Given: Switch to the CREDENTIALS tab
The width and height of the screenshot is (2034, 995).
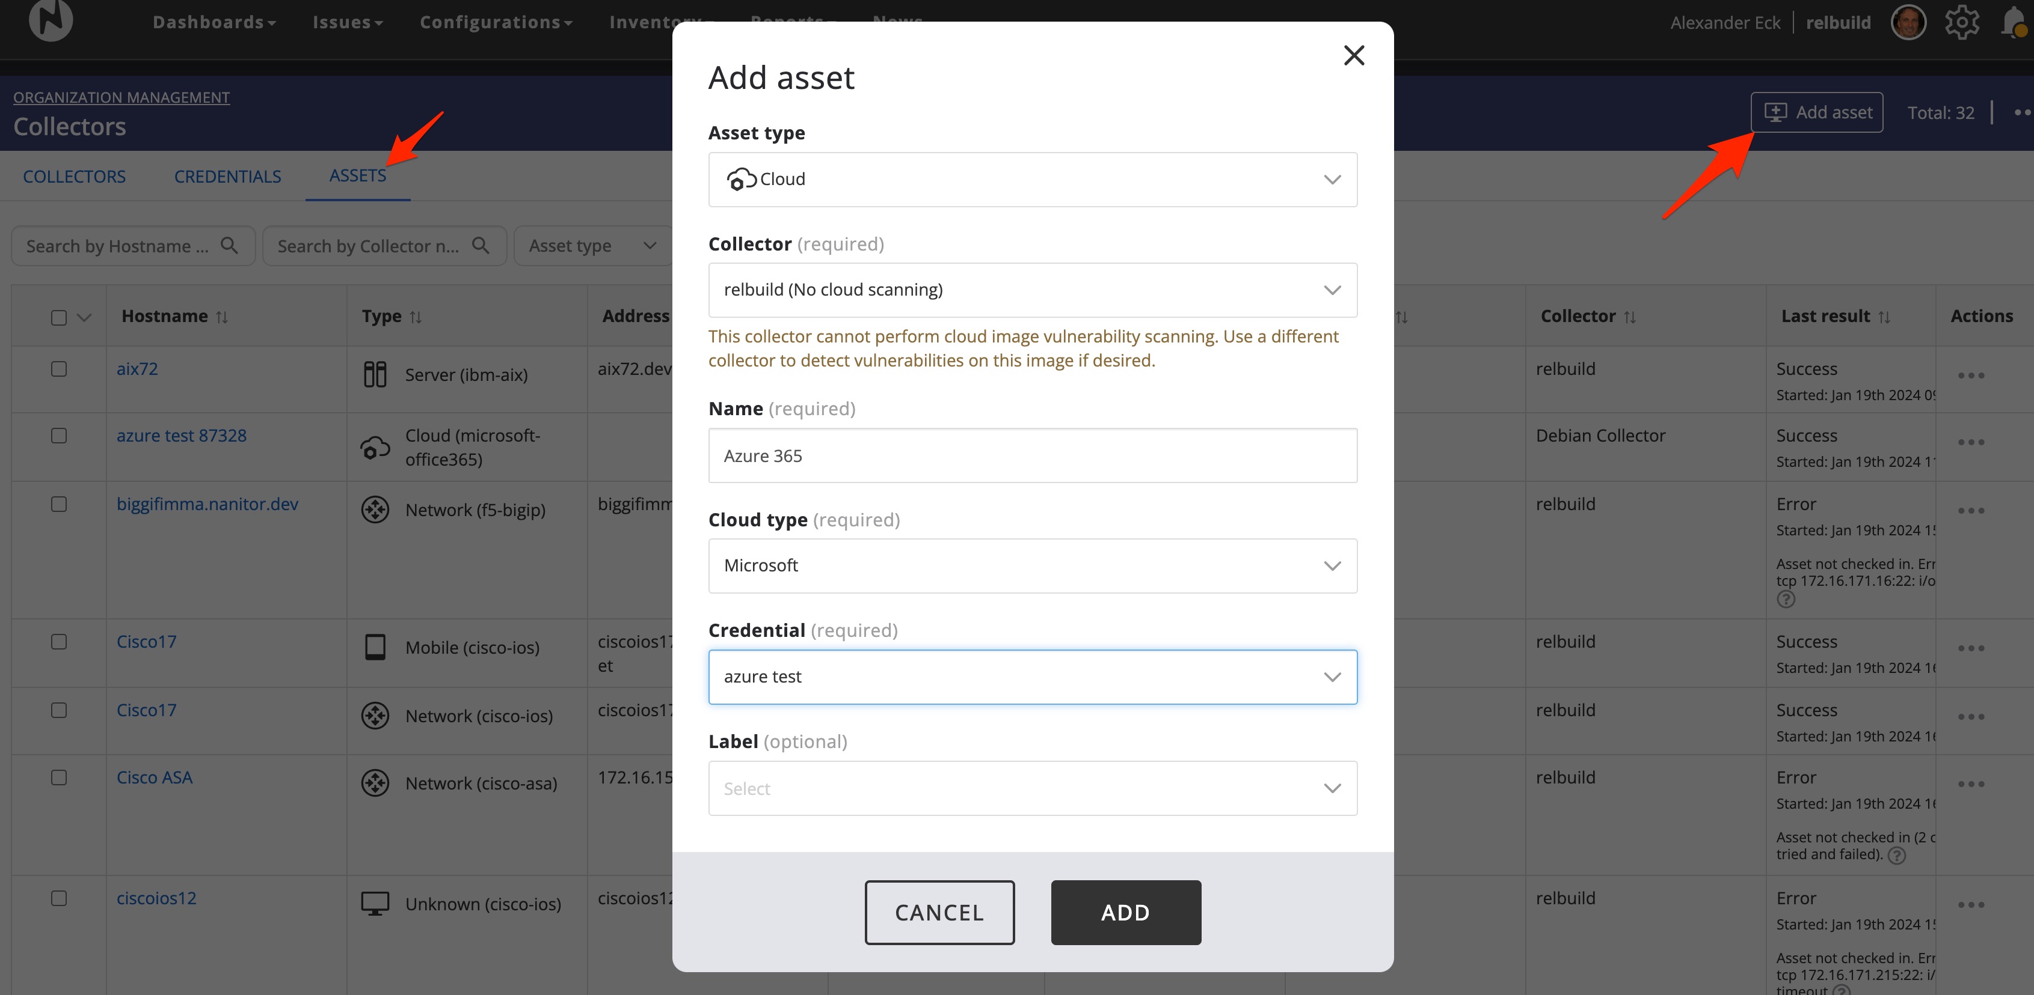Looking at the screenshot, I should tap(227, 176).
